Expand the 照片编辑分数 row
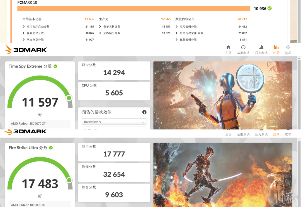Screen dimensions: 301x207 (x=176, y=26)
